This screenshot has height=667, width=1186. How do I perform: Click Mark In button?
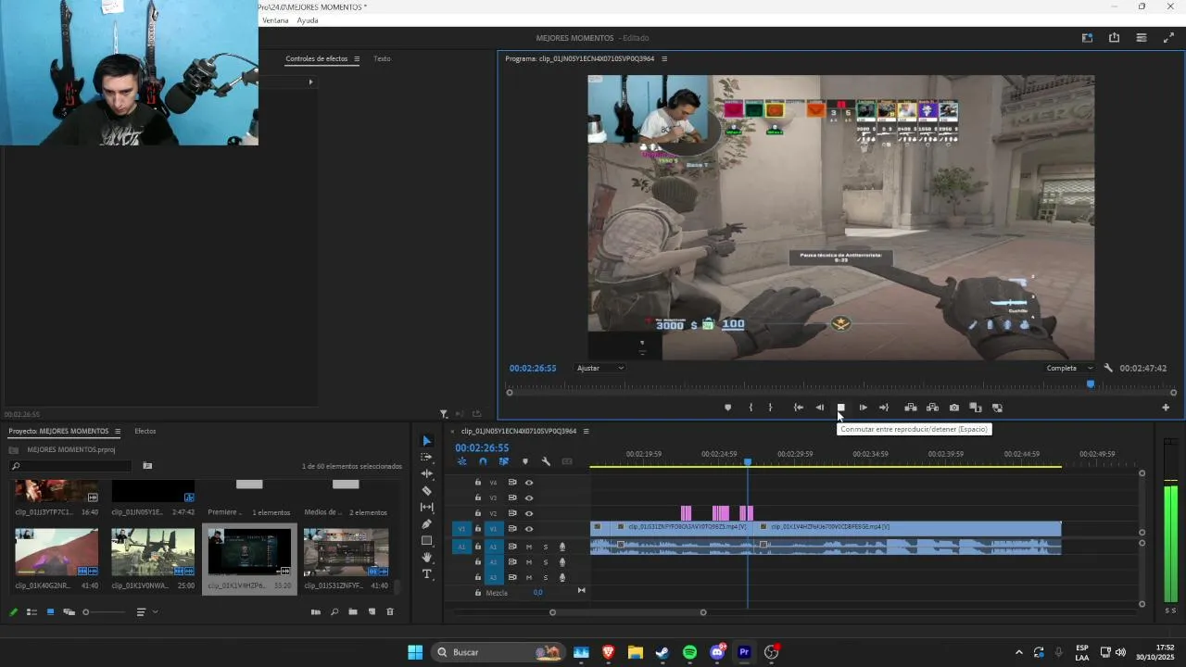pos(751,408)
